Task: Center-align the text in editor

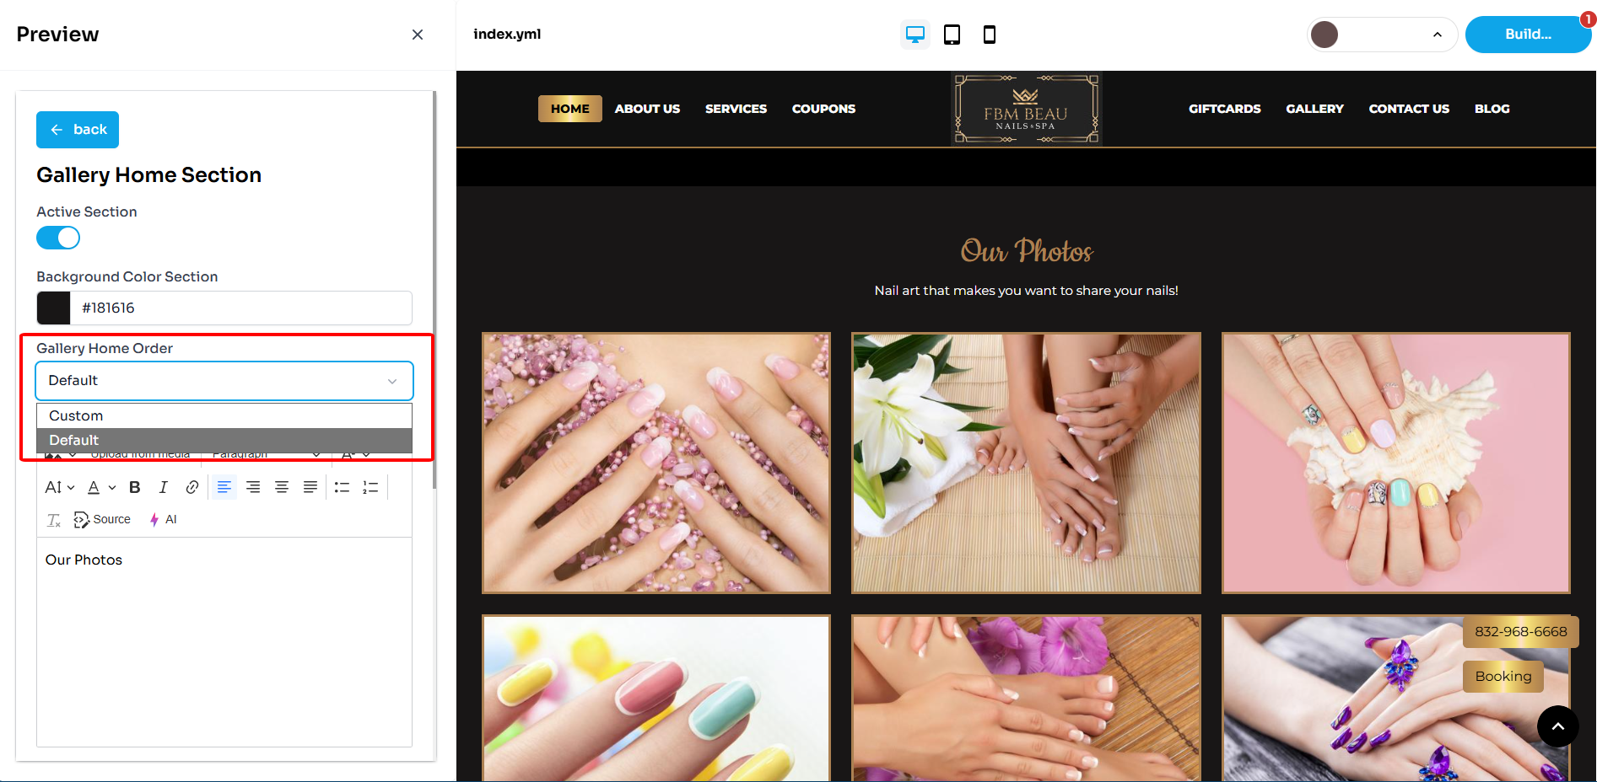Action: [x=282, y=487]
